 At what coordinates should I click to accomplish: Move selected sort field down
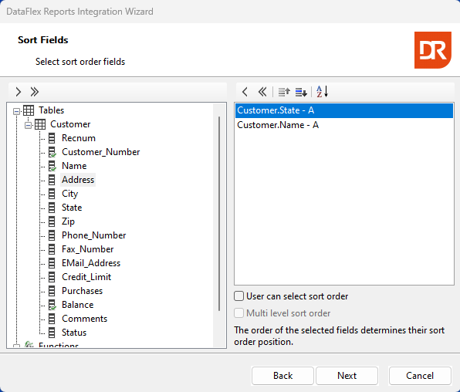[301, 92]
